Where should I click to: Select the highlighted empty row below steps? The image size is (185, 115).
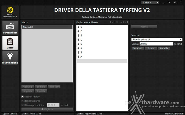(x=102, y=61)
